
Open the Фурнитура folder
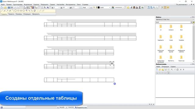tap(181, 58)
